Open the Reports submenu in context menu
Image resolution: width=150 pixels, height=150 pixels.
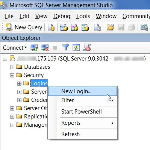click(x=83, y=123)
